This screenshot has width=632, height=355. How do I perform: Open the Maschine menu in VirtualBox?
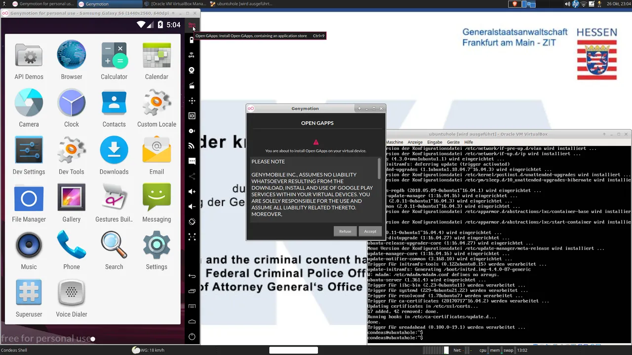coord(395,142)
